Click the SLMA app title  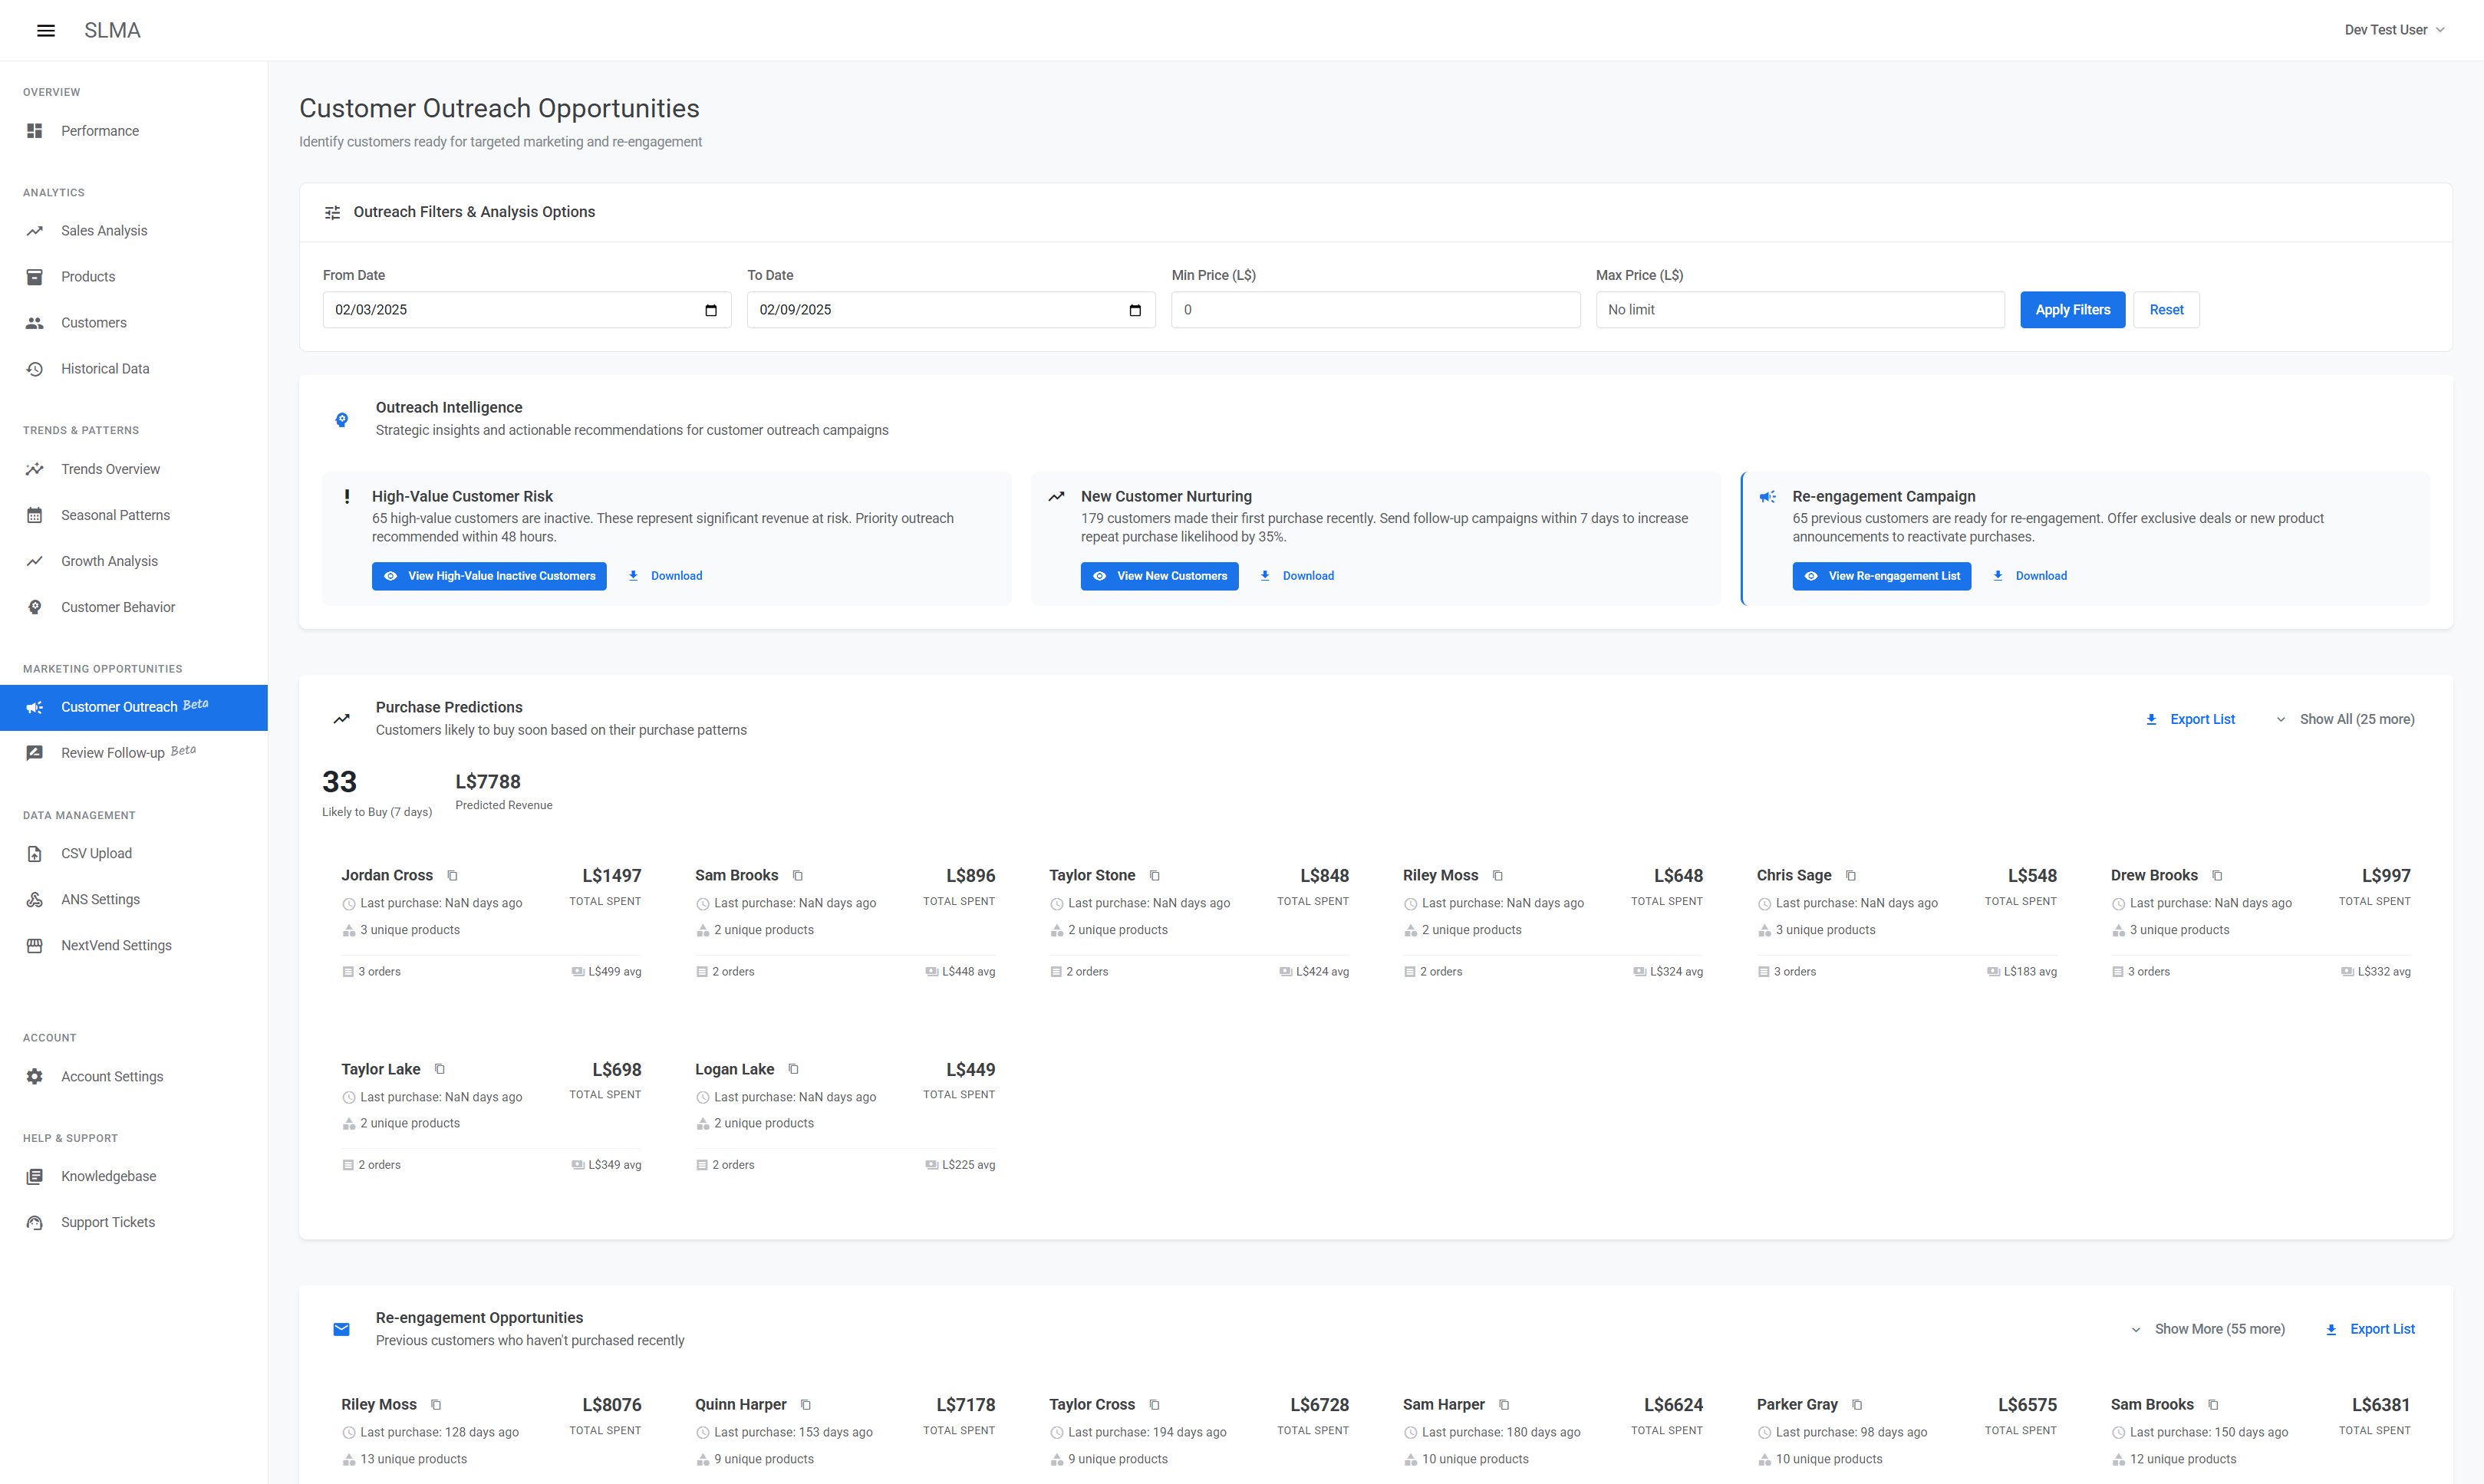pos(112,30)
